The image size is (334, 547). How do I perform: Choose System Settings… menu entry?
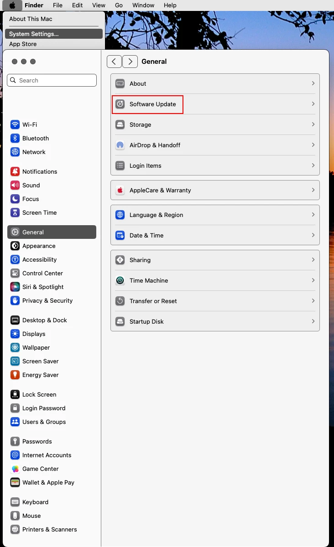(x=54, y=34)
